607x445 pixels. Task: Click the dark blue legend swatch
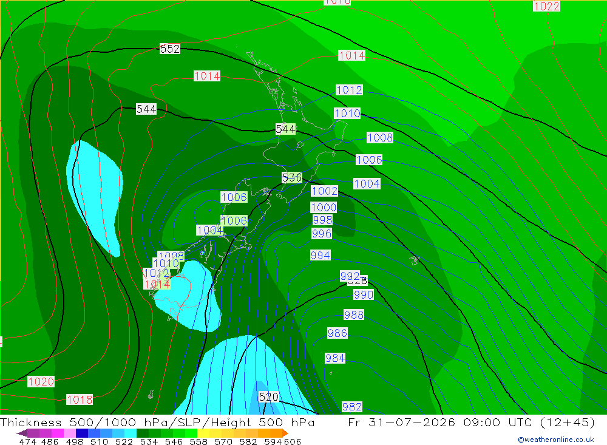click(82, 433)
